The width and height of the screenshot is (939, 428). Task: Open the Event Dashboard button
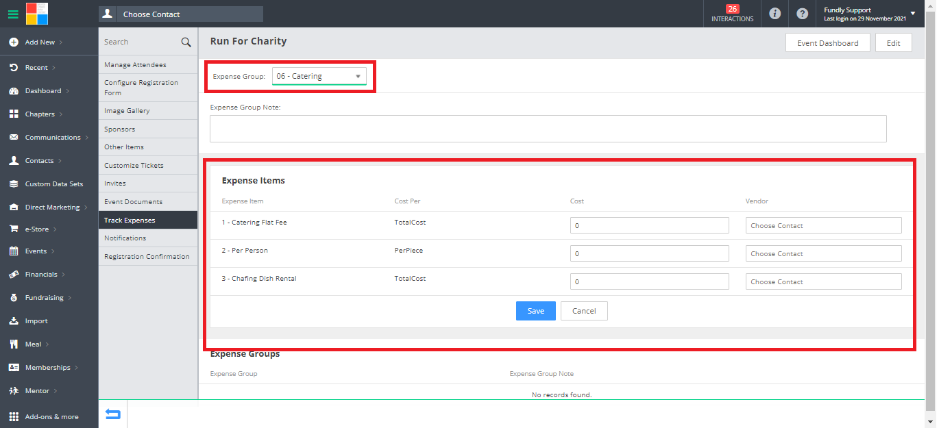pyautogui.click(x=827, y=42)
